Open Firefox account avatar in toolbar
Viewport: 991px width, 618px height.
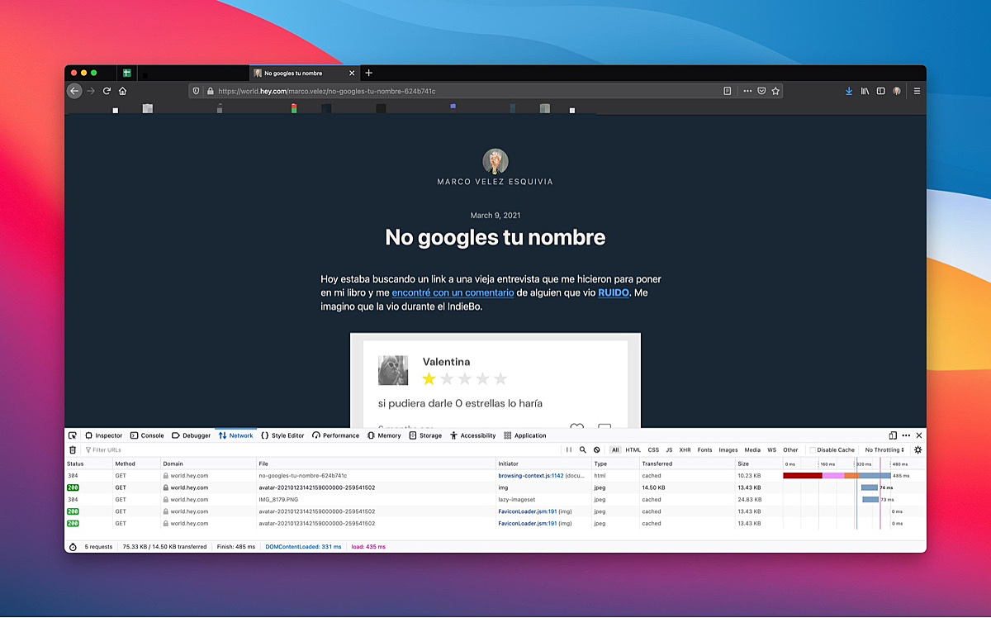click(x=897, y=91)
